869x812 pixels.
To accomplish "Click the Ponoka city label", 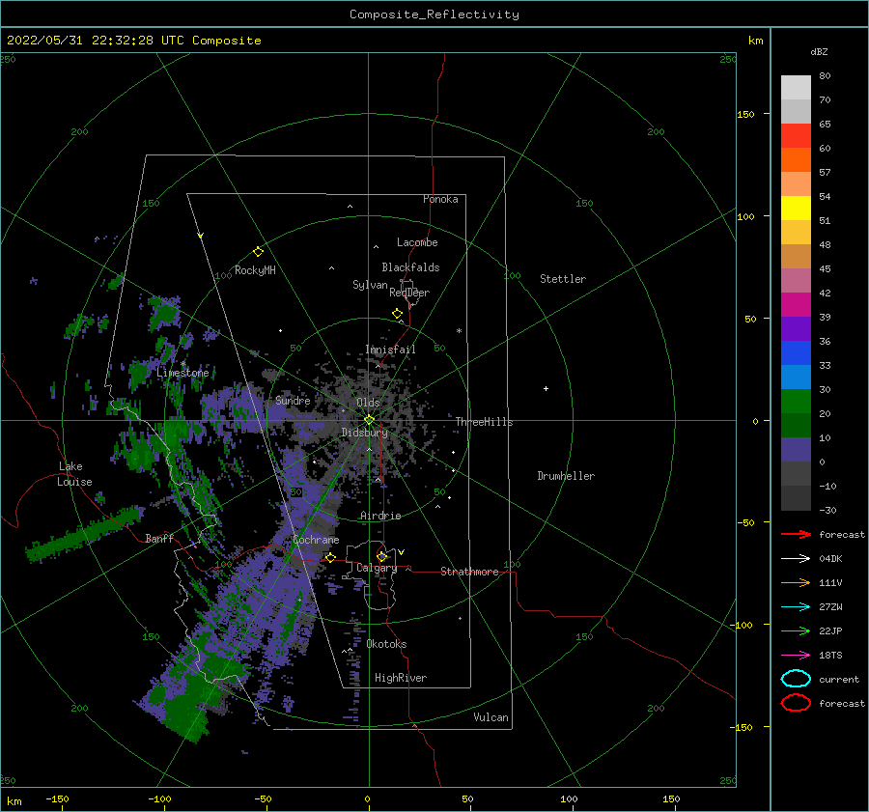I will 440,199.
